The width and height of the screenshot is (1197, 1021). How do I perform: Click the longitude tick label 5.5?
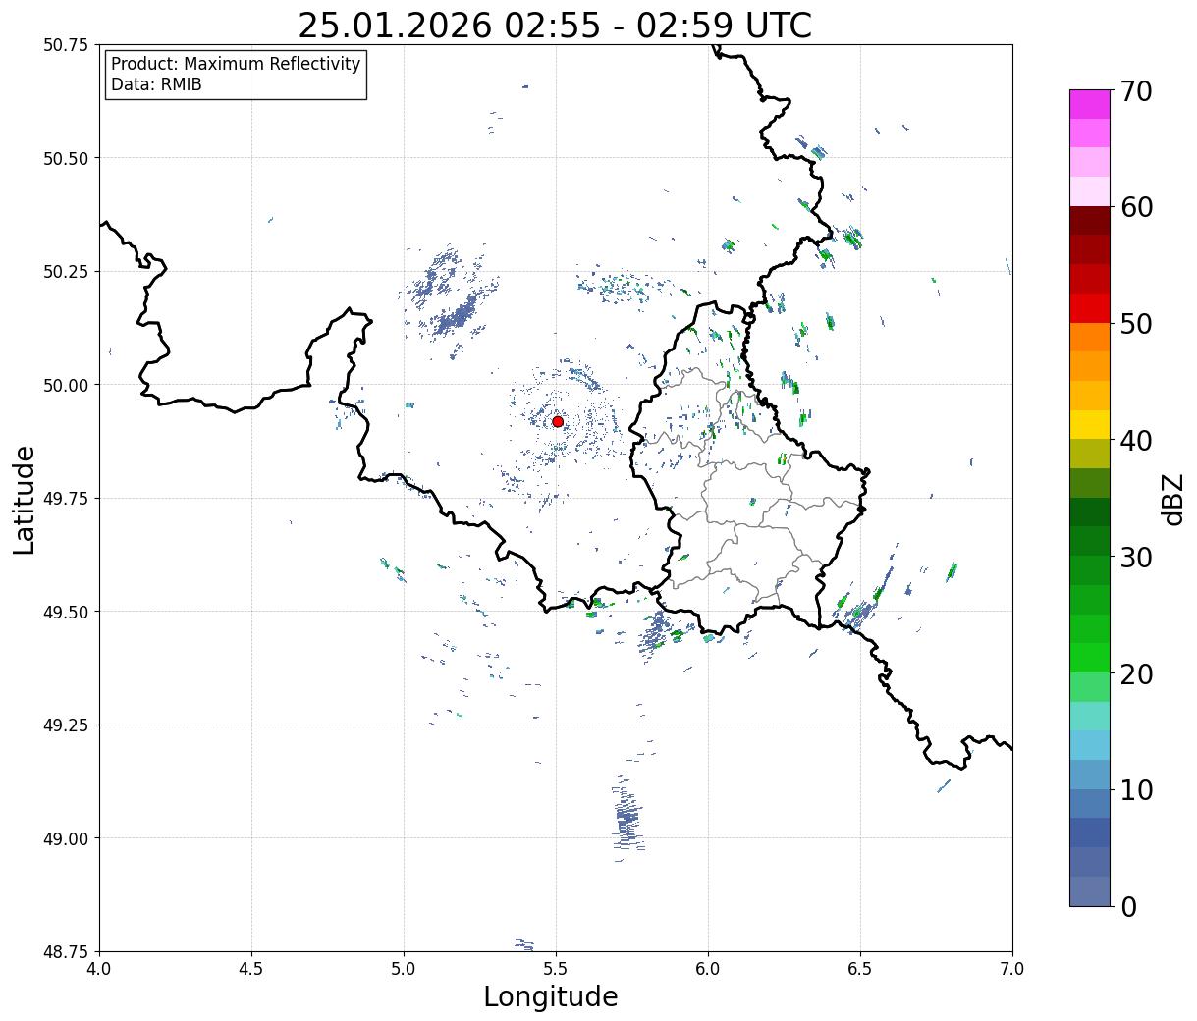[x=556, y=968]
